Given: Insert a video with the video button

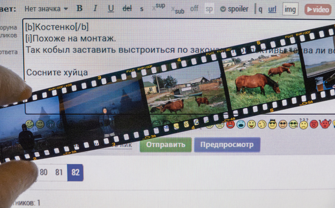Looking at the screenshot, I should [317, 9].
